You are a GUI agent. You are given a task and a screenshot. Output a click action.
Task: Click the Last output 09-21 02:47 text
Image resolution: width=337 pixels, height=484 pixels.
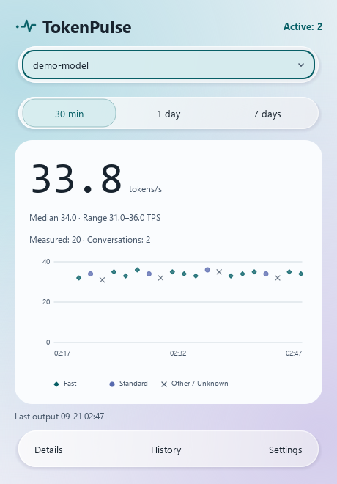[59, 417]
